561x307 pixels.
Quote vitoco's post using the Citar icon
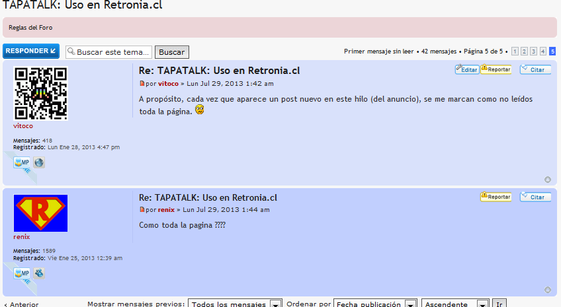click(535, 69)
